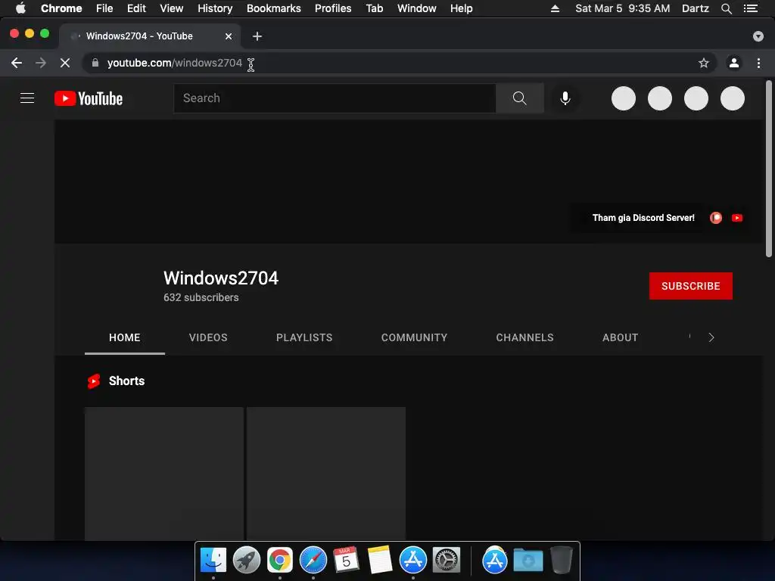Switch to the VIDEOS tab
Image resolution: width=775 pixels, height=581 pixels.
(208, 337)
